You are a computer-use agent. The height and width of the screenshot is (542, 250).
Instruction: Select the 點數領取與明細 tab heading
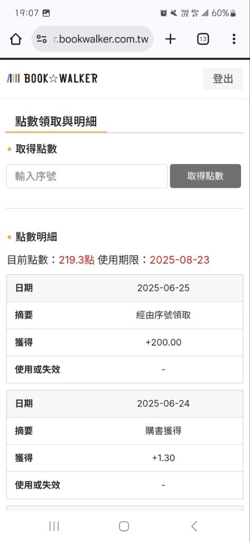pos(56,122)
